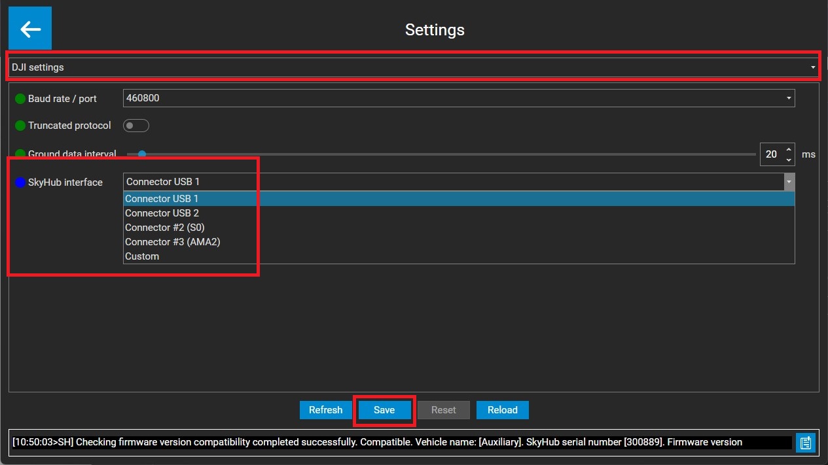
Task: Choose Connector #3 (AMA2) option
Action: pos(459,242)
